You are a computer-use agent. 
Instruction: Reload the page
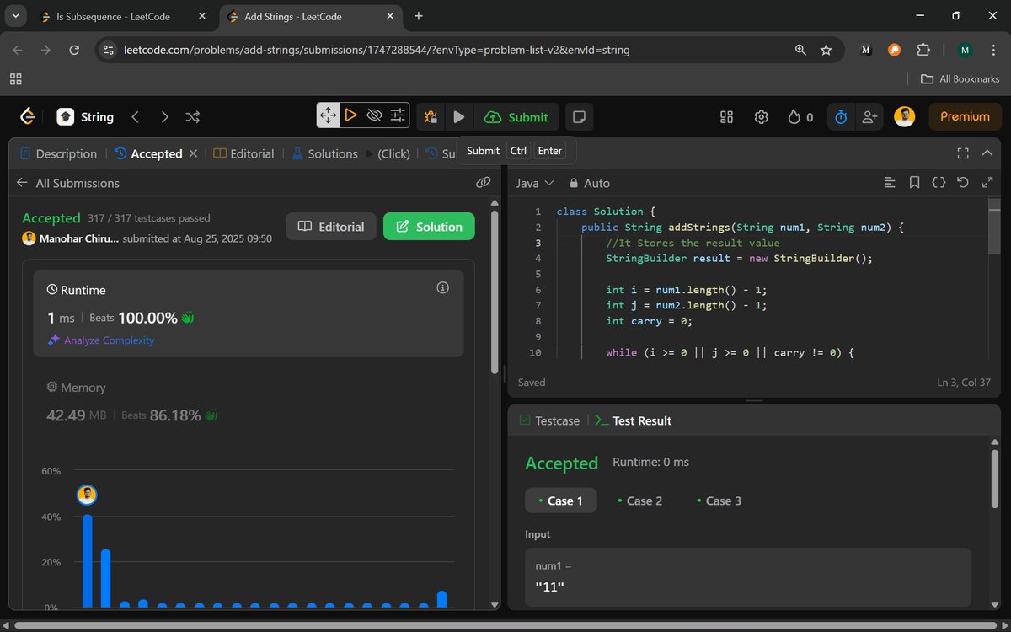tap(74, 50)
